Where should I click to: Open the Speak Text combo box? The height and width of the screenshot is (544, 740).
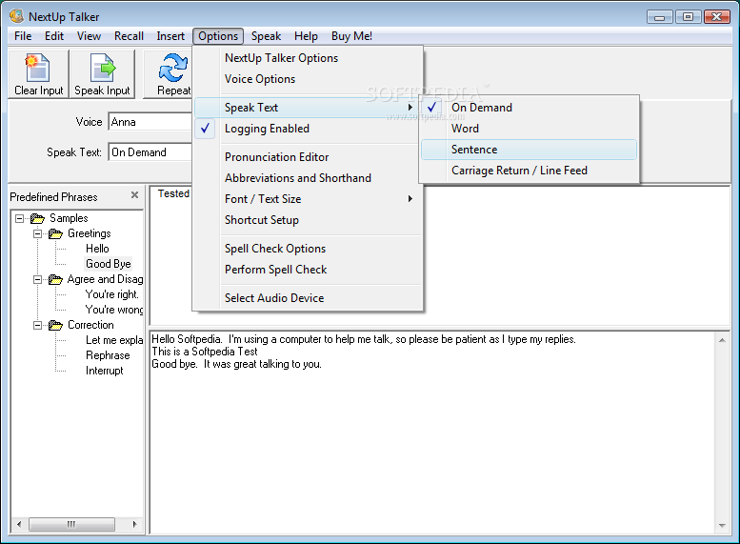(x=150, y=152)
